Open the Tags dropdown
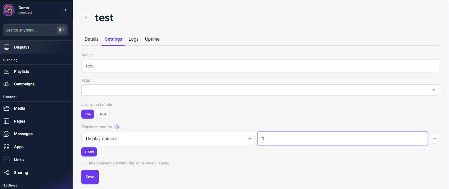 [x=434, y=90]
